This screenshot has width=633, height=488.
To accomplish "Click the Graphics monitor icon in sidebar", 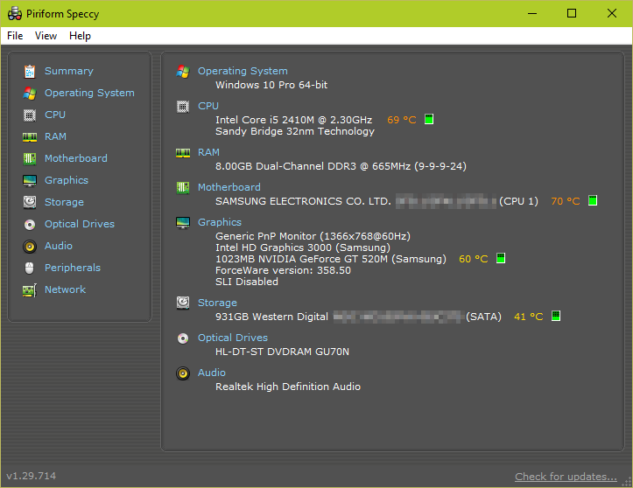I will (30, 181).
